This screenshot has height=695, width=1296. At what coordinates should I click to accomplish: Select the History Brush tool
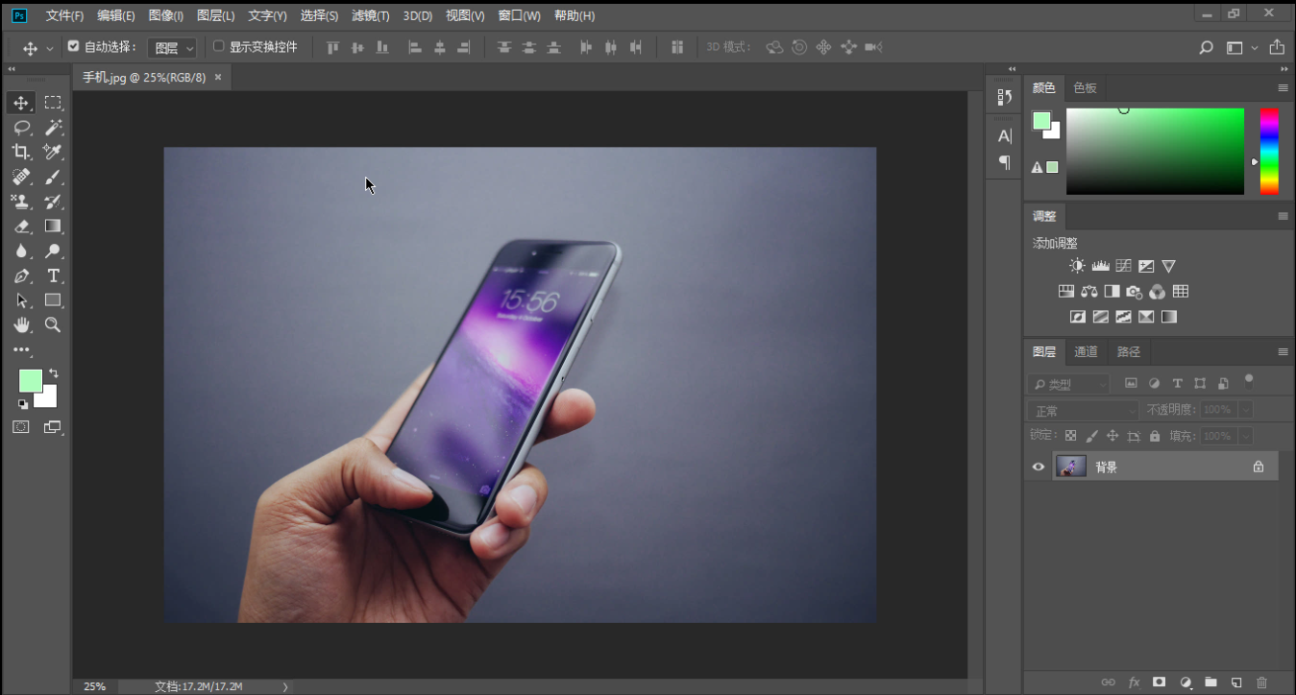[x=53, y=202]
